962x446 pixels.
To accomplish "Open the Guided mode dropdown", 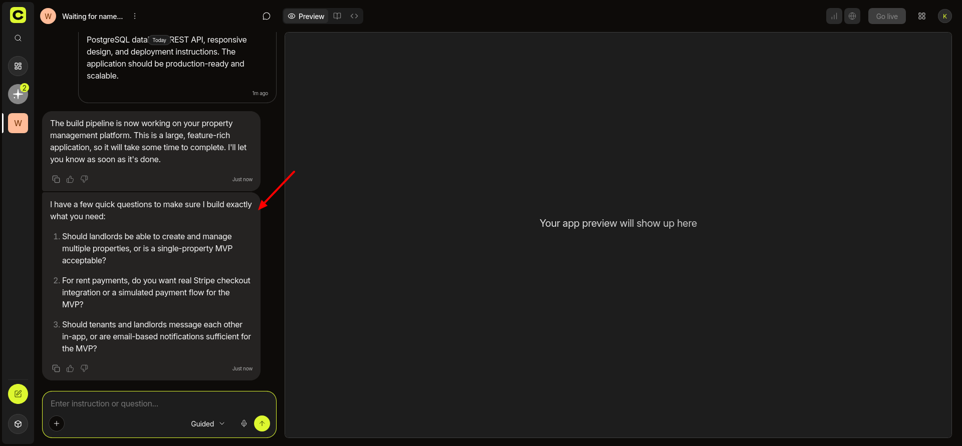I will point(207,424).
